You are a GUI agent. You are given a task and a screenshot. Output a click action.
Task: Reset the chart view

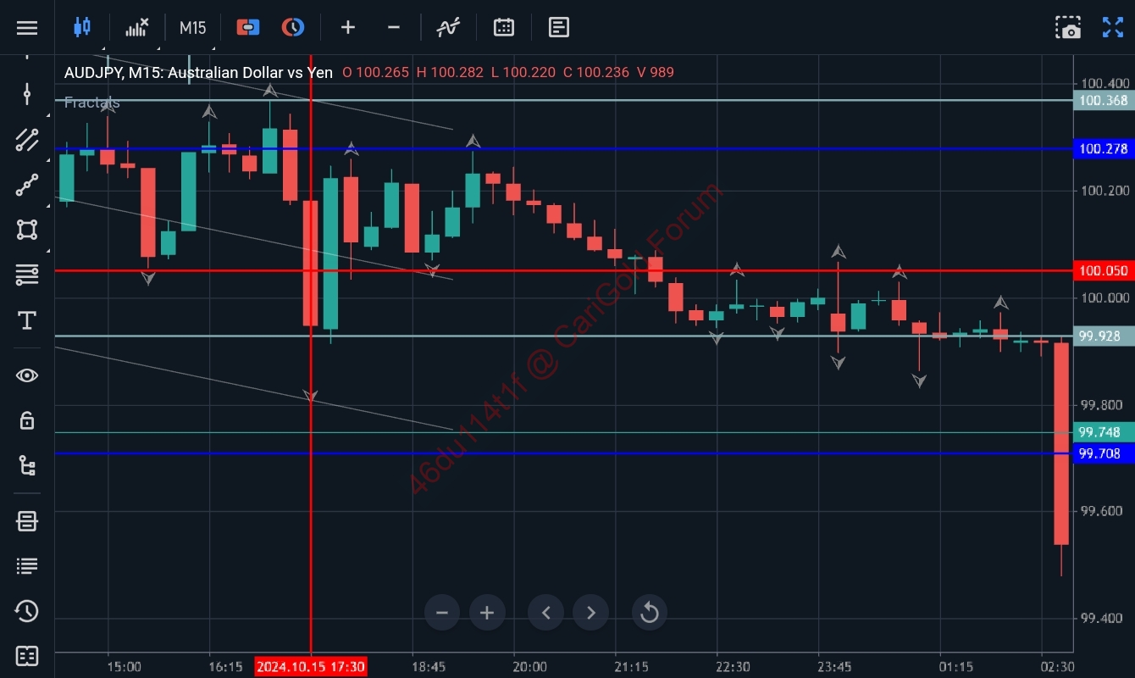[x=650, y=612]
